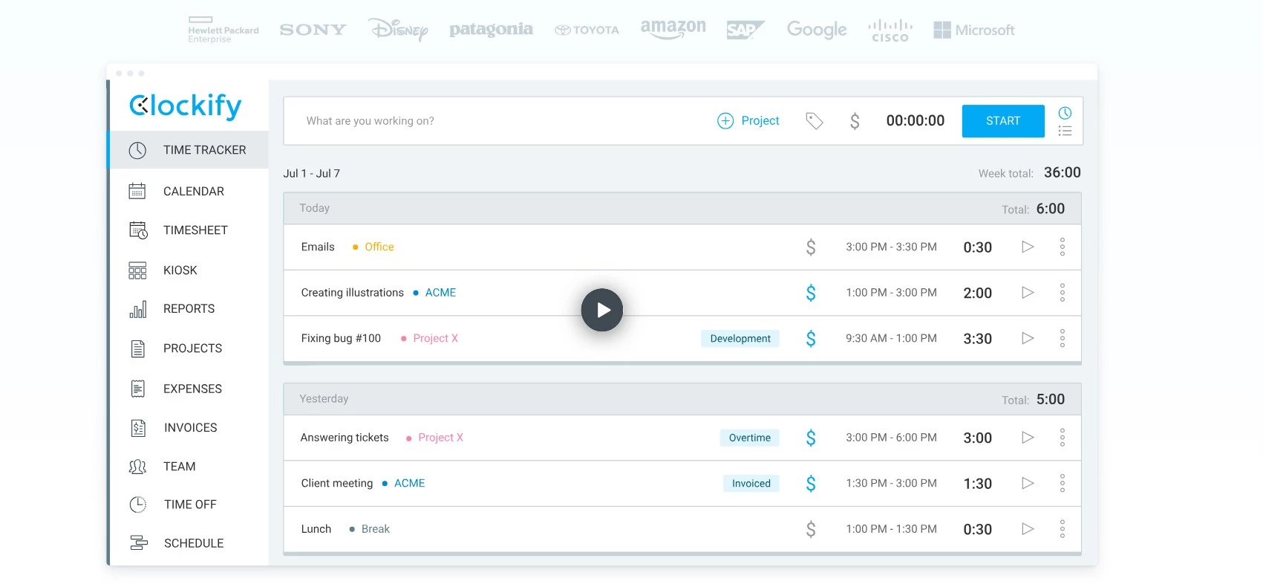Add a project with the Project link
1263x587 pixels.
pyautogui.click(x=748, y=121)
